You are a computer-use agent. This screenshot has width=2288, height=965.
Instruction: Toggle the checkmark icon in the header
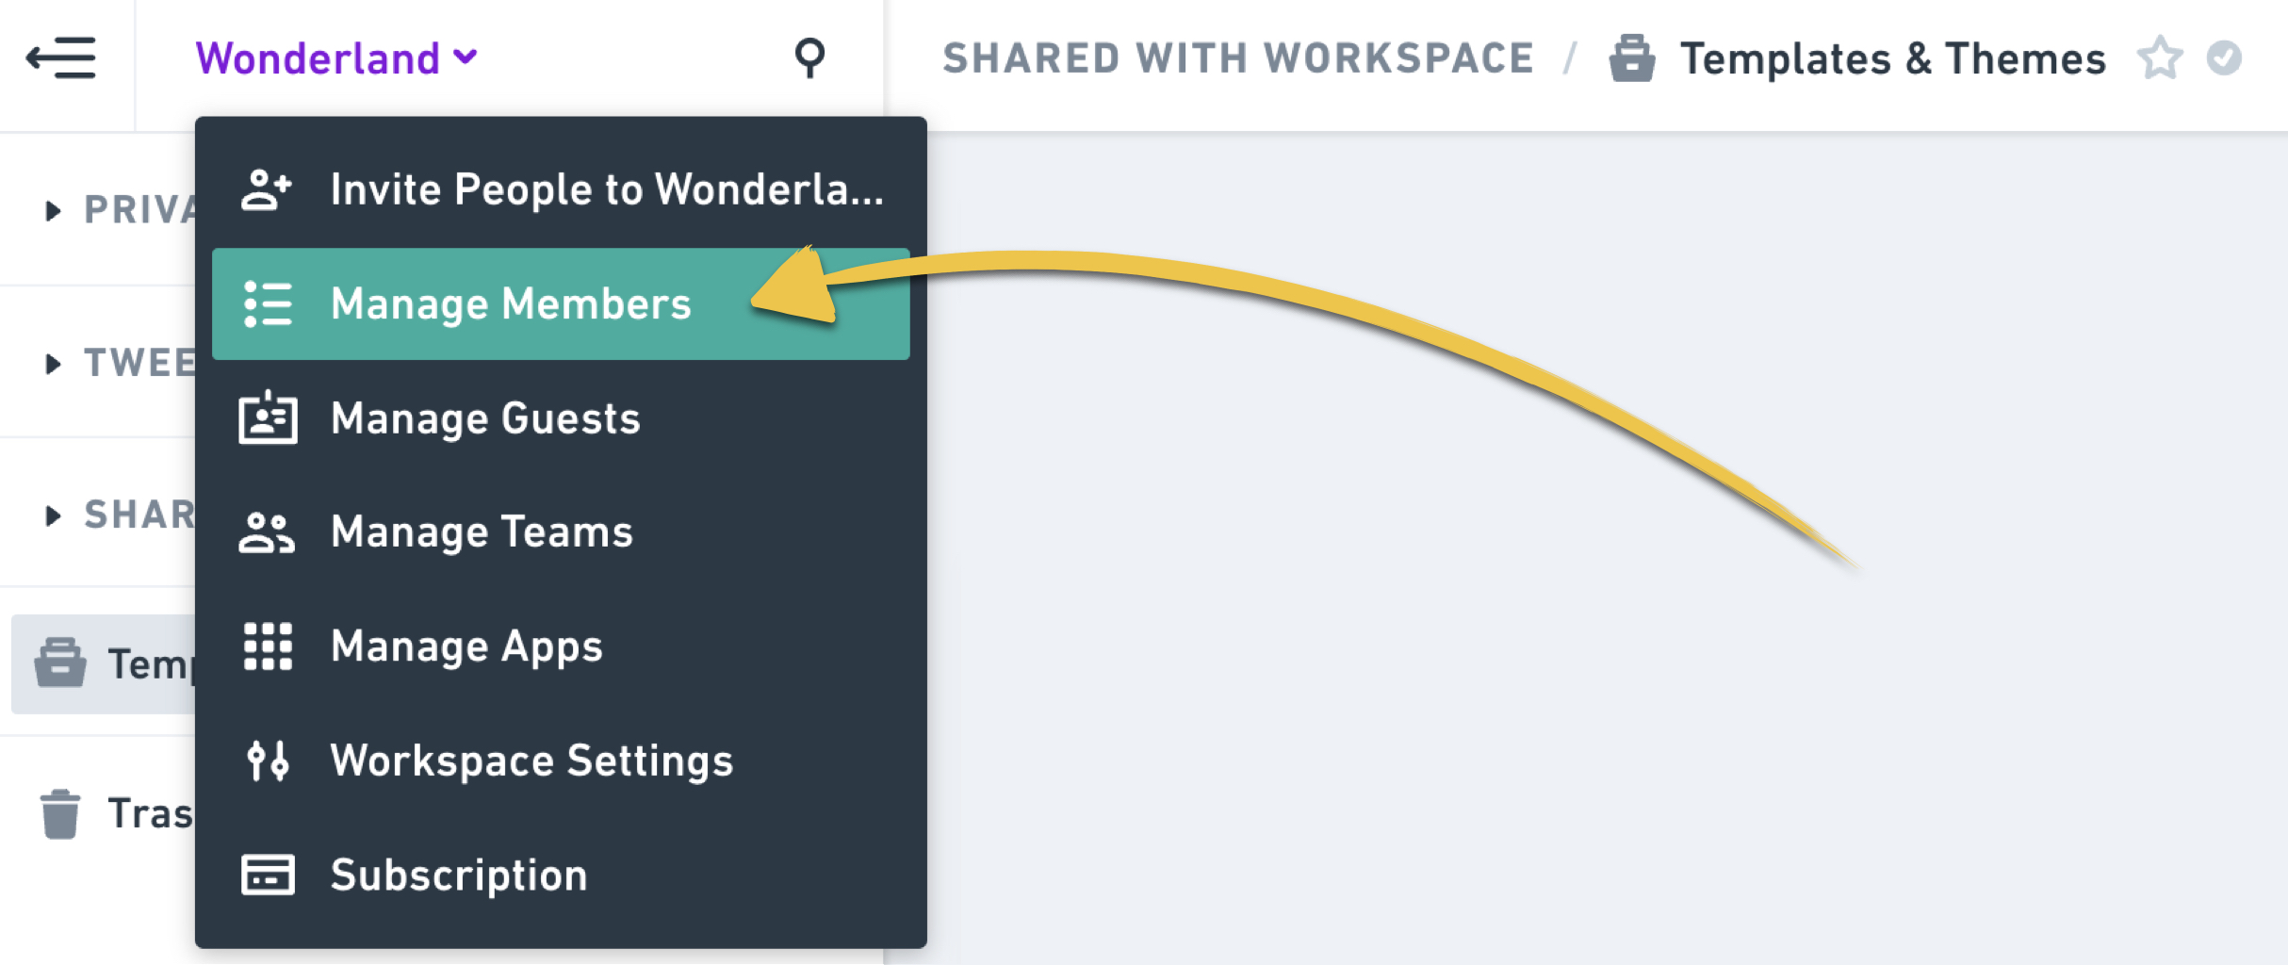(2226, 57)
